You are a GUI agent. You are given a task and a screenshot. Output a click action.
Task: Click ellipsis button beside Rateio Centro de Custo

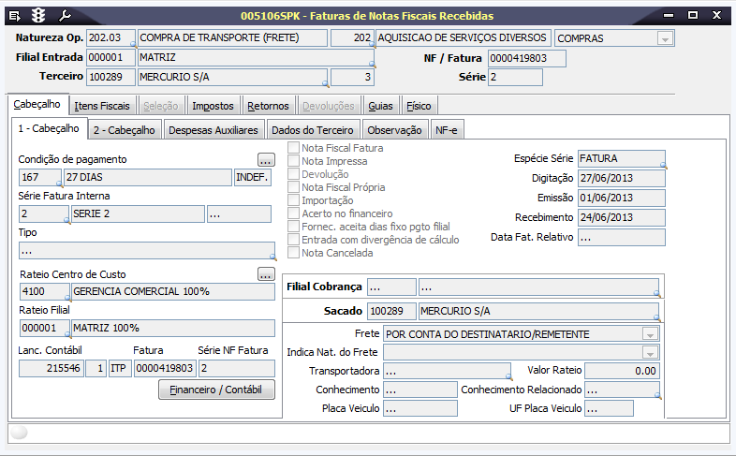click(x=266, y=274)
